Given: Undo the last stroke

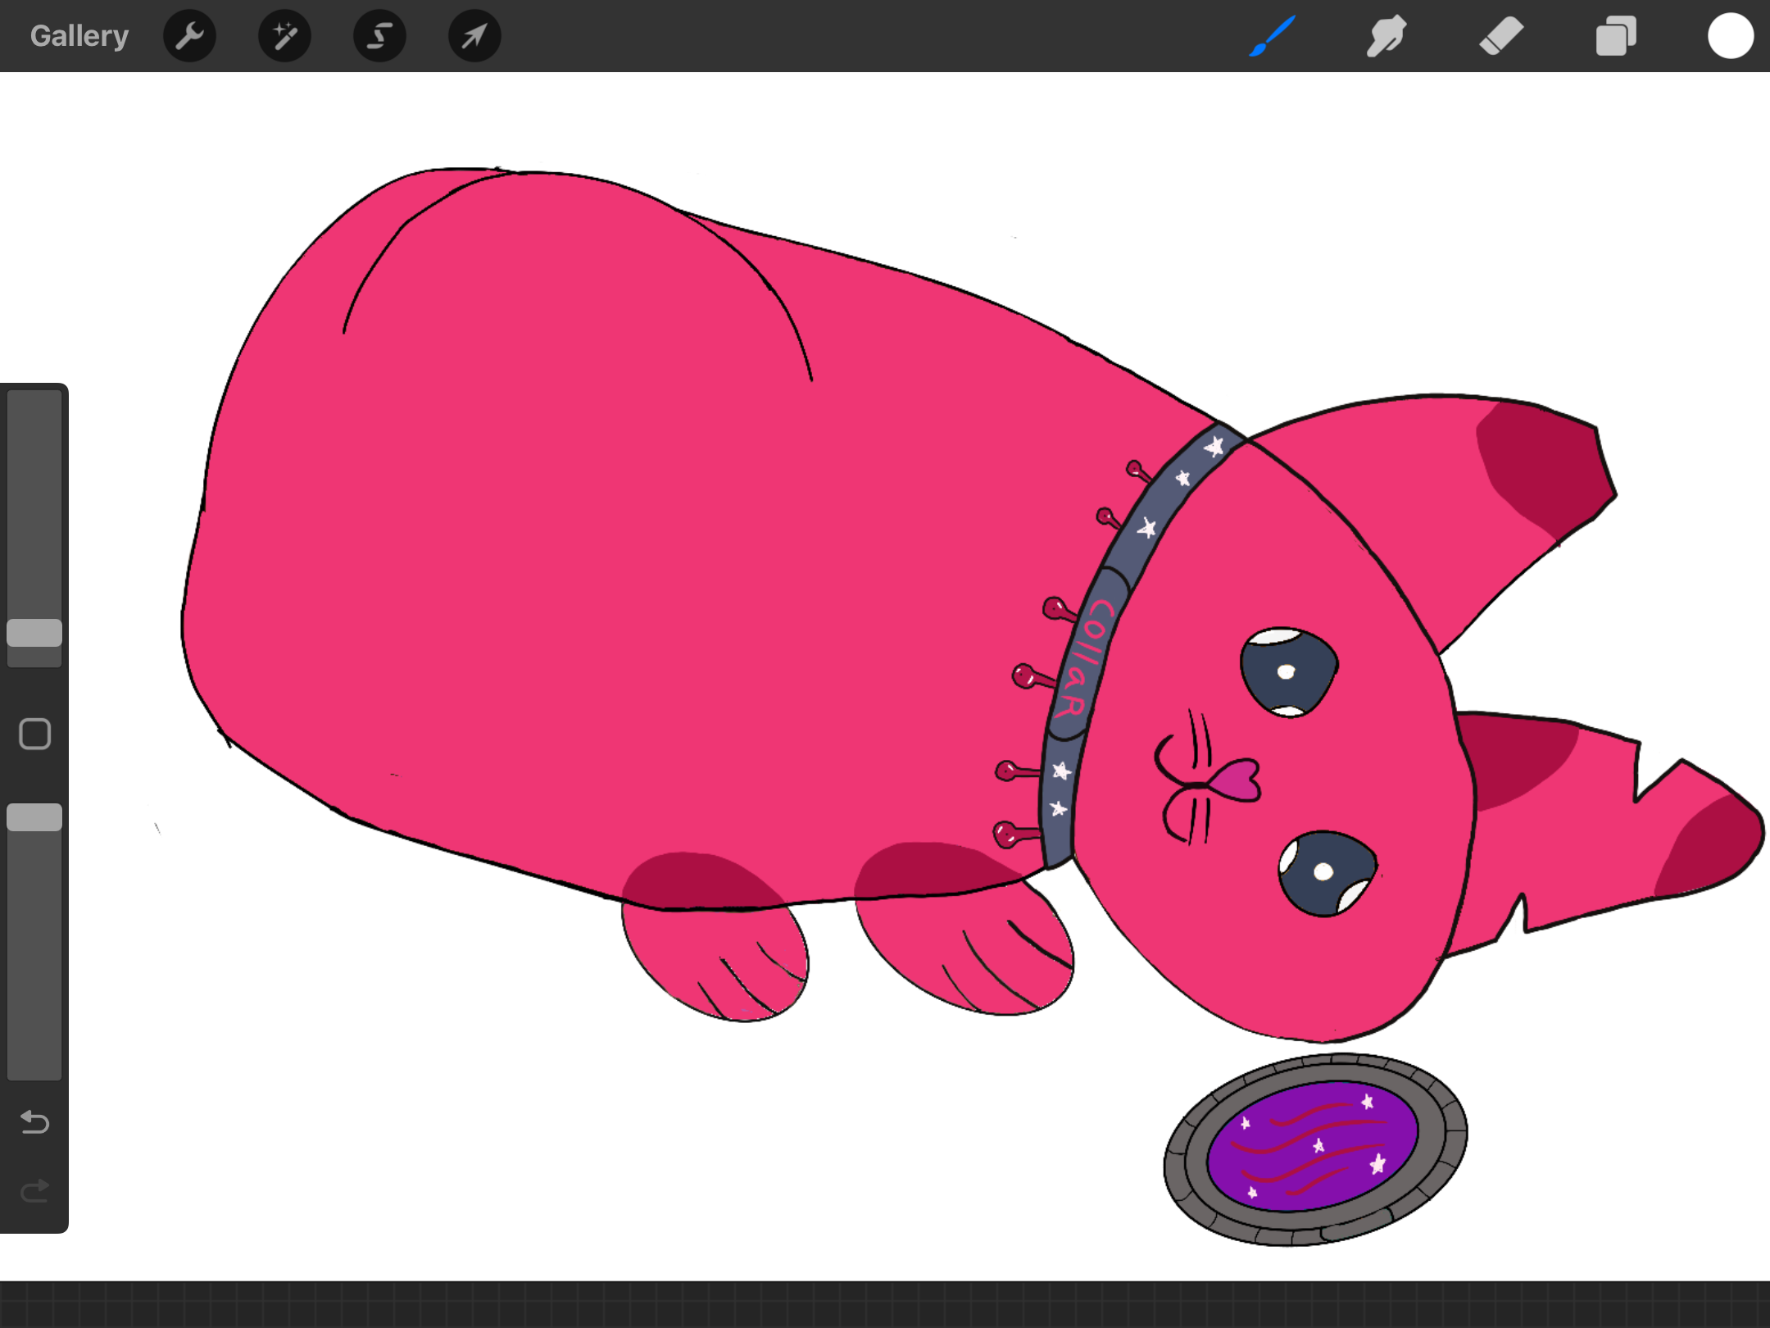Looking at the screenshot, I should click(x=34, y=1121).
